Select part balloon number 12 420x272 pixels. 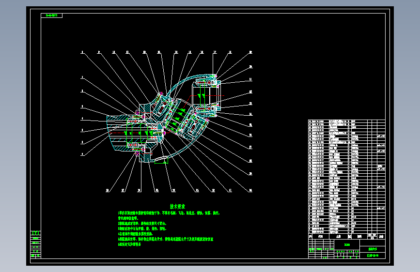coord(144,52)
